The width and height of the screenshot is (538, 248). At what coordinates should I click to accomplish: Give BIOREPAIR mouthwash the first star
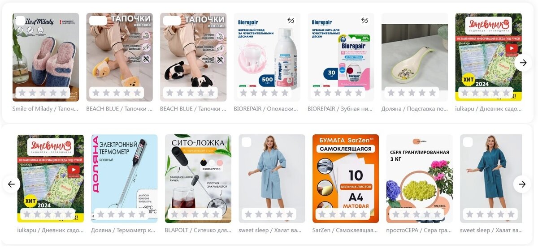[x=243, y=93]
